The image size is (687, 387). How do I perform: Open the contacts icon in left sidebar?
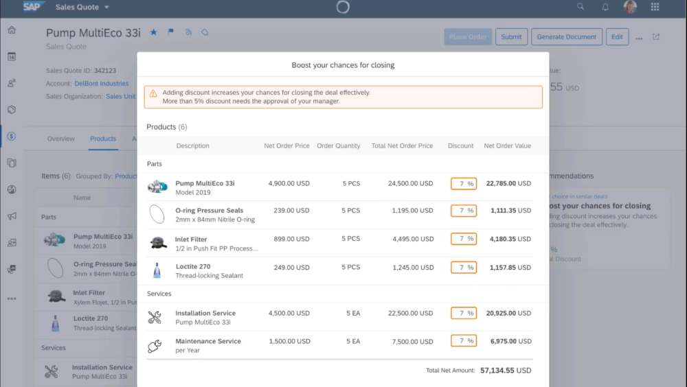(12, 83)
